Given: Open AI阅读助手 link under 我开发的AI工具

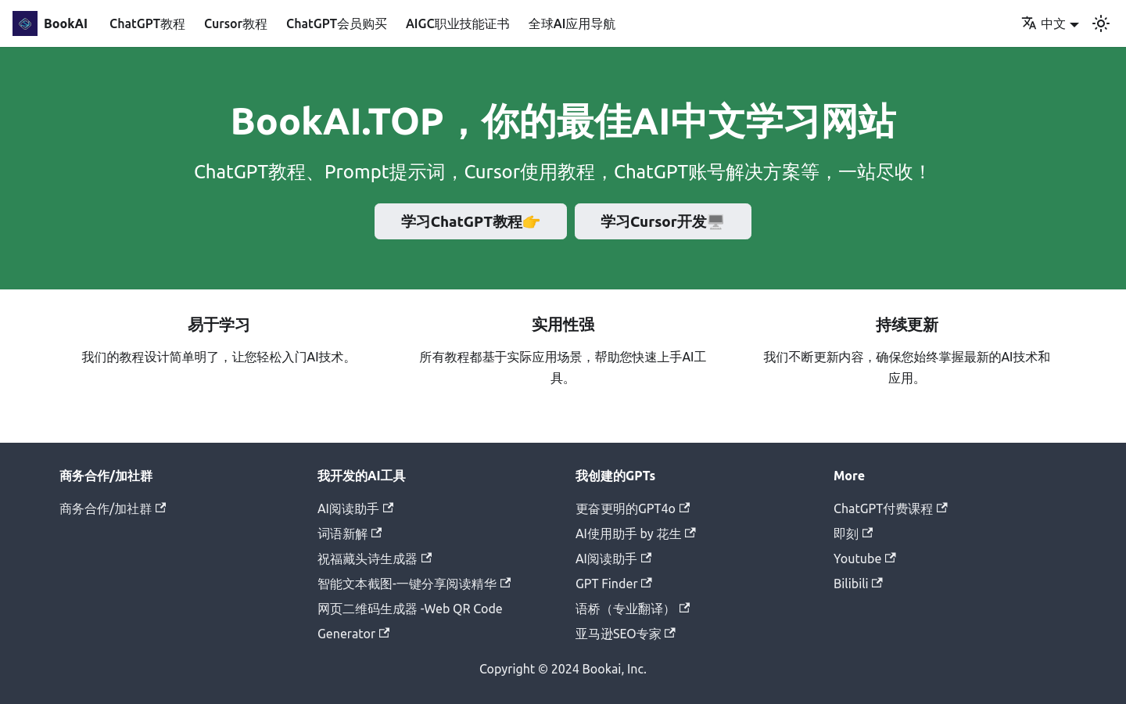Looking at the screenshot, I should pyautogui.click(x=355, y=508).
